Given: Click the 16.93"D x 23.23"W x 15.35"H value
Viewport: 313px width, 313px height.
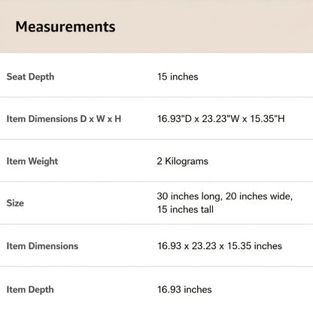Looking at the screenshot, I should (221, 119).
